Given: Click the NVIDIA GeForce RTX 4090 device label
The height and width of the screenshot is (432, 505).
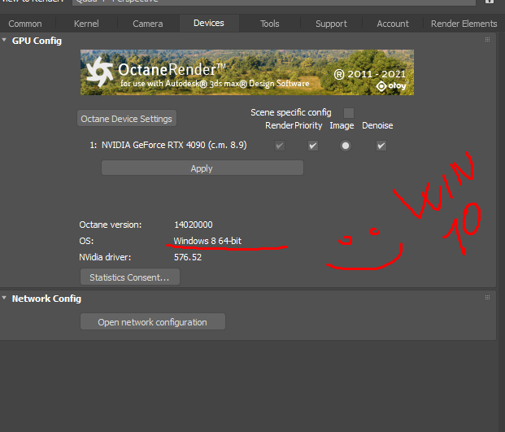Looking at the screenshot, I should tap(174, 145).
